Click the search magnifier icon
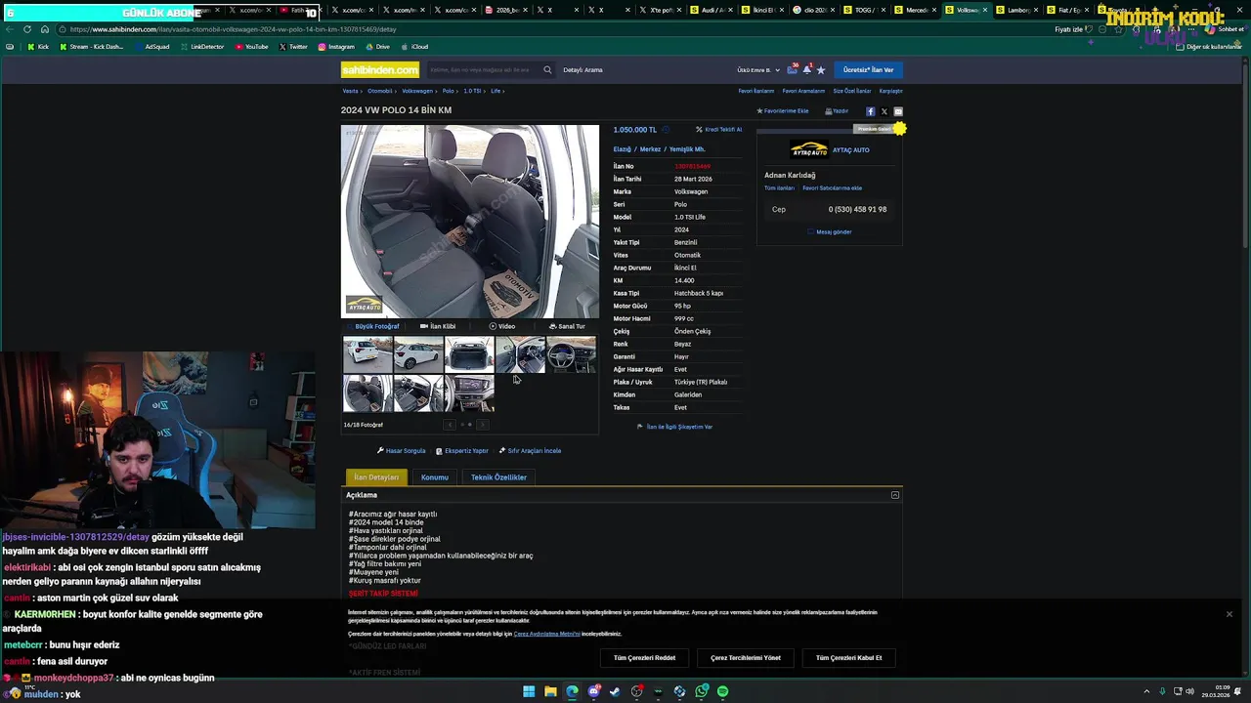The width and height of the screenshot is (1251, 703). coord(547,69)
